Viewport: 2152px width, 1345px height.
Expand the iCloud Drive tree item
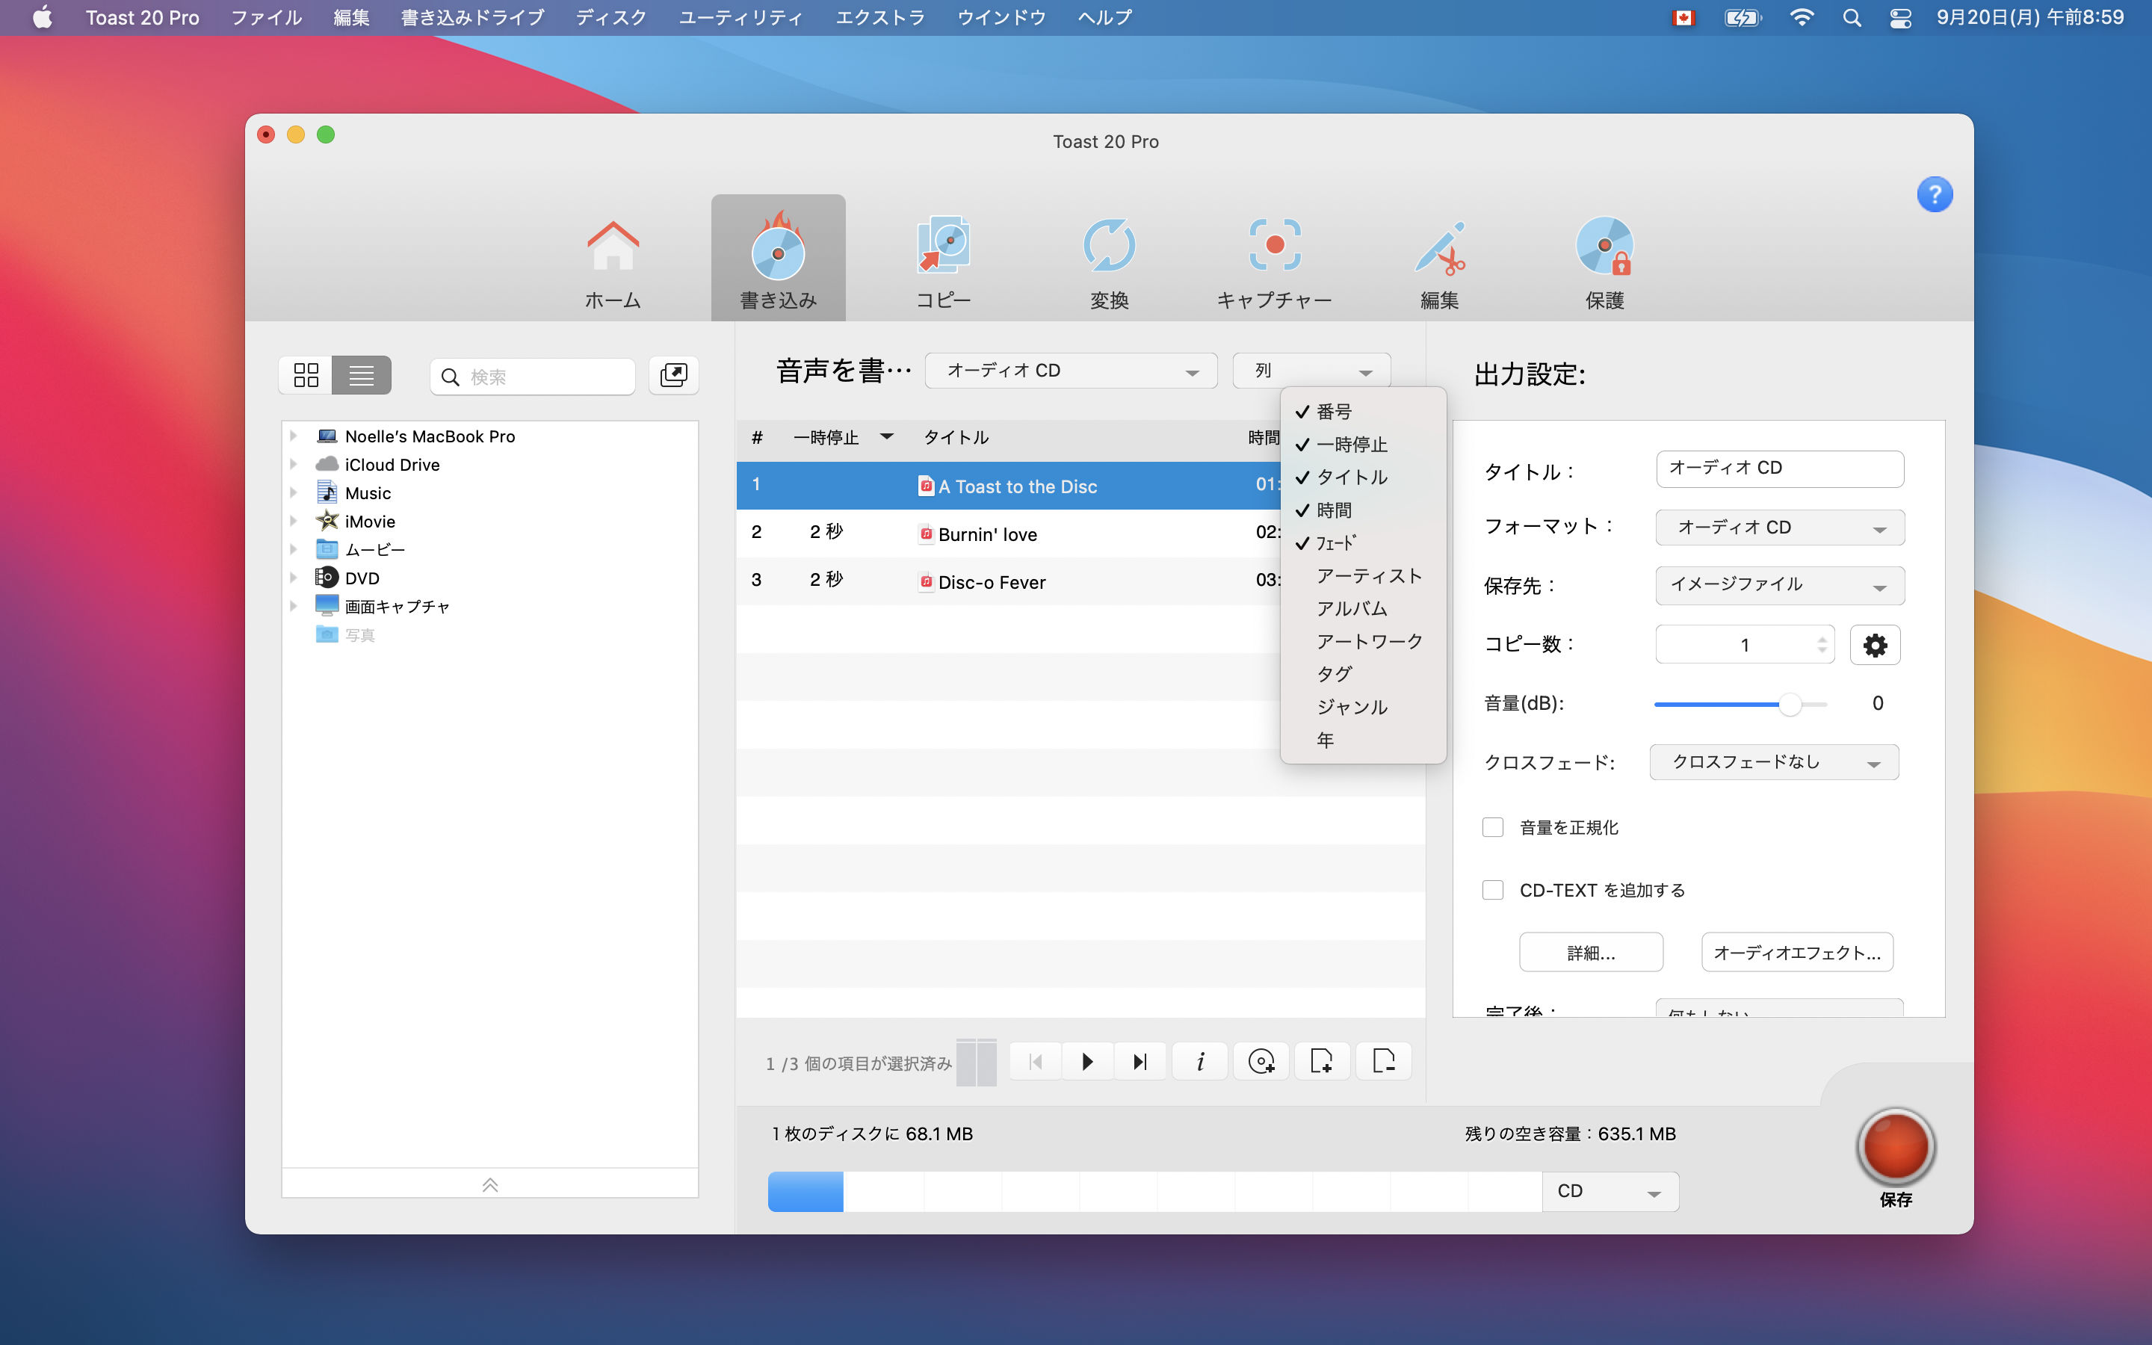(294, 464)
